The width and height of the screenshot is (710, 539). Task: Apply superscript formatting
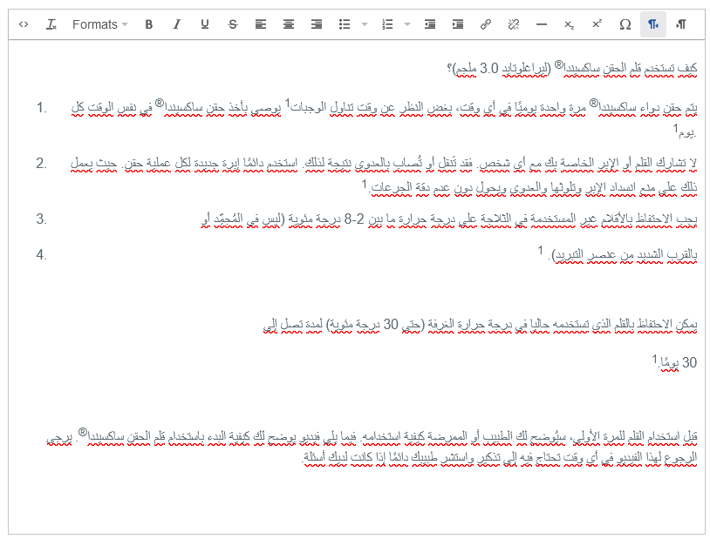pyautogui.click(x=597, y=24)
